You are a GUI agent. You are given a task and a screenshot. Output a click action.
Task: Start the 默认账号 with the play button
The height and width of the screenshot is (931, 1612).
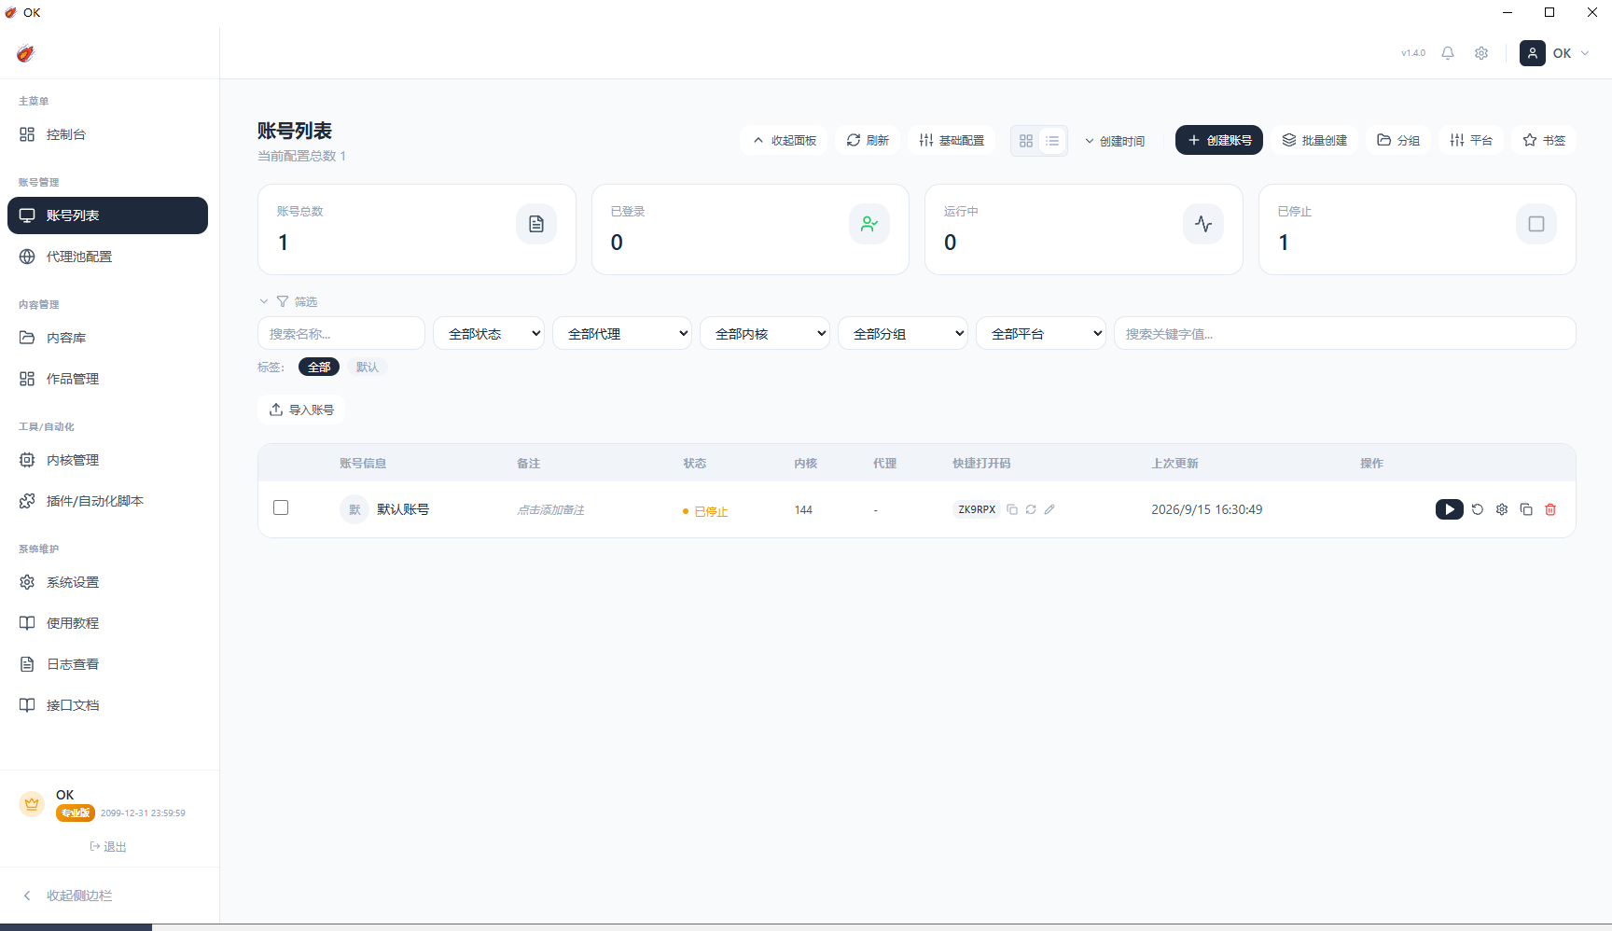pos(1449,509)
